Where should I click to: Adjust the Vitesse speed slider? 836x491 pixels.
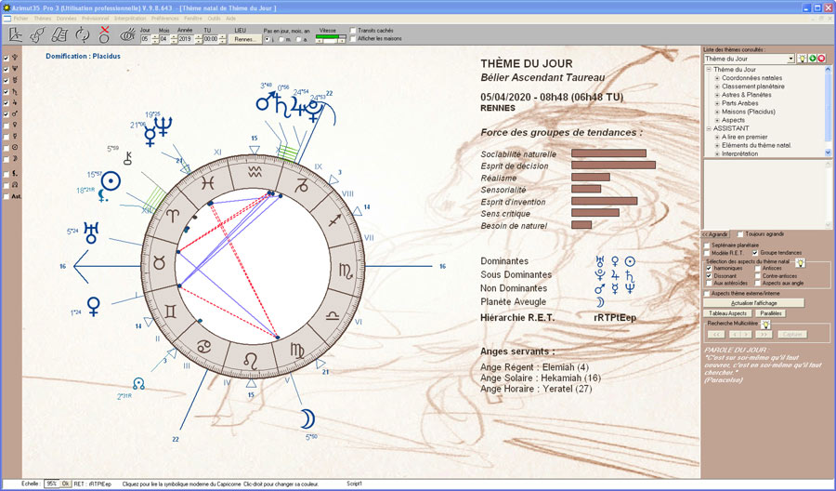[330, 39]
